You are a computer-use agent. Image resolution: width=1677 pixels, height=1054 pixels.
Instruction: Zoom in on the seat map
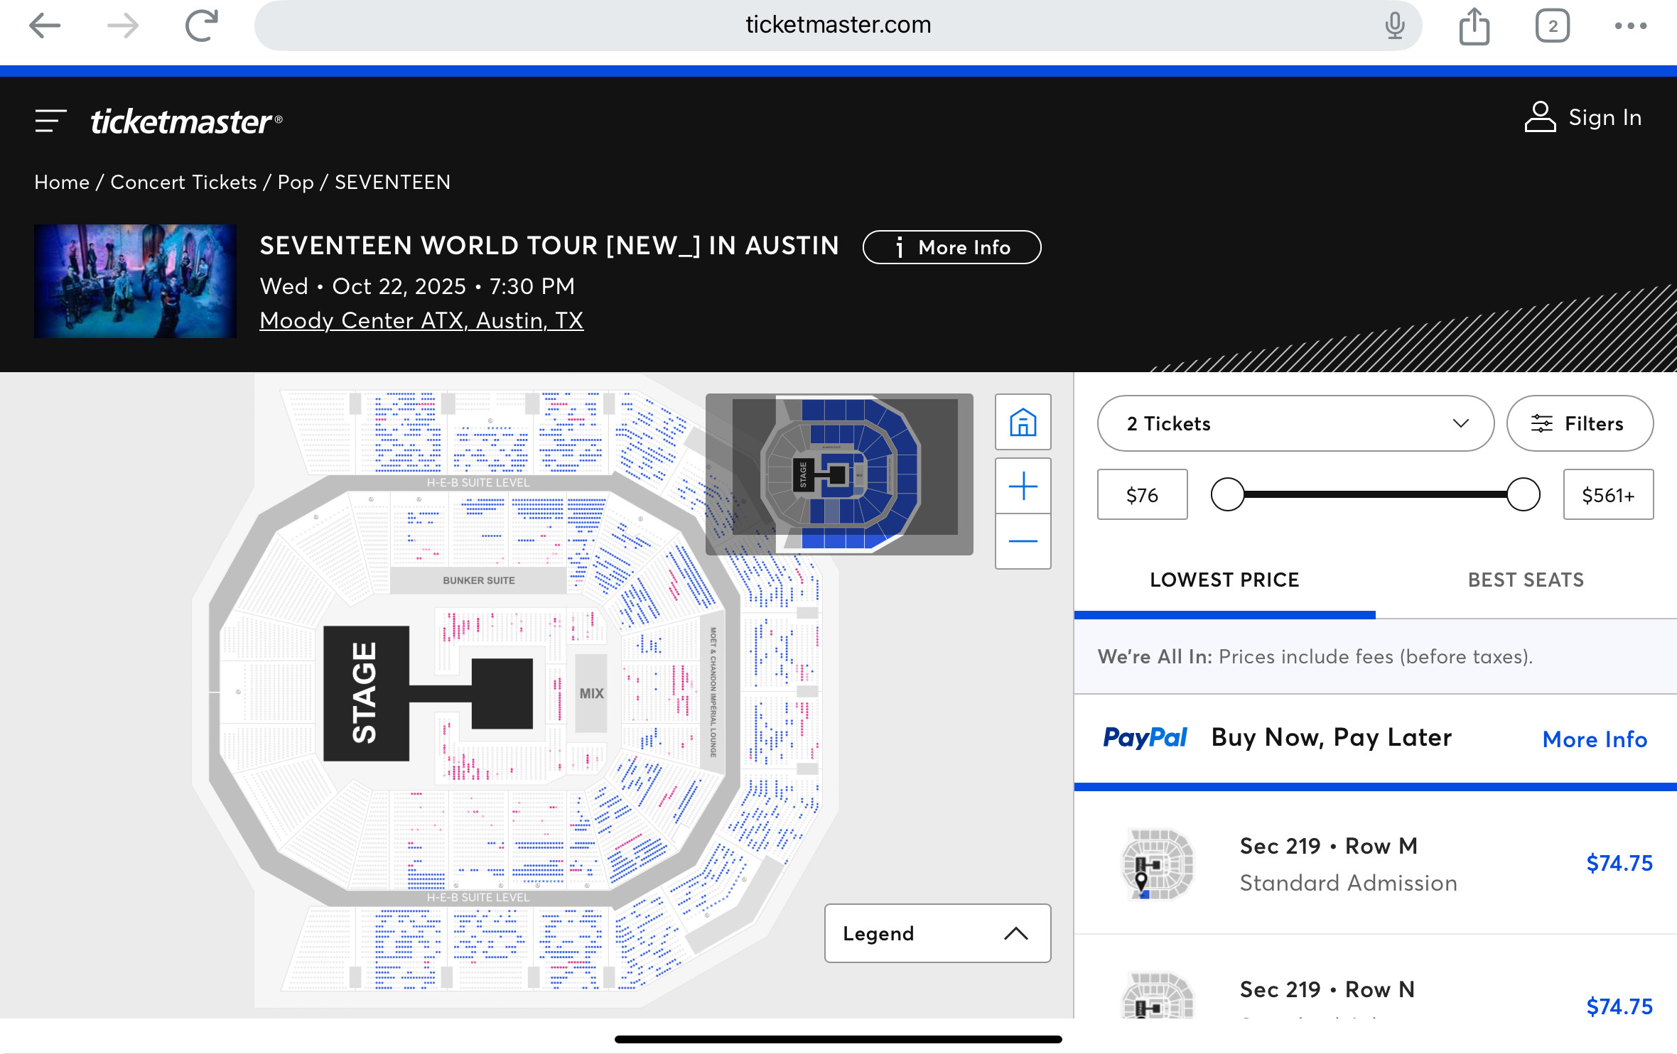[1023, 486]
